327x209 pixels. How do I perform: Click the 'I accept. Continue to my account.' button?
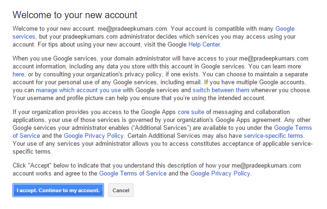point(58,190)
